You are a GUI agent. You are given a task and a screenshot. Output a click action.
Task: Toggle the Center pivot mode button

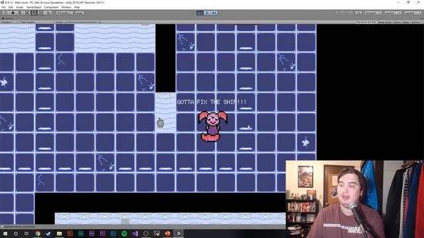pos(63,13)
